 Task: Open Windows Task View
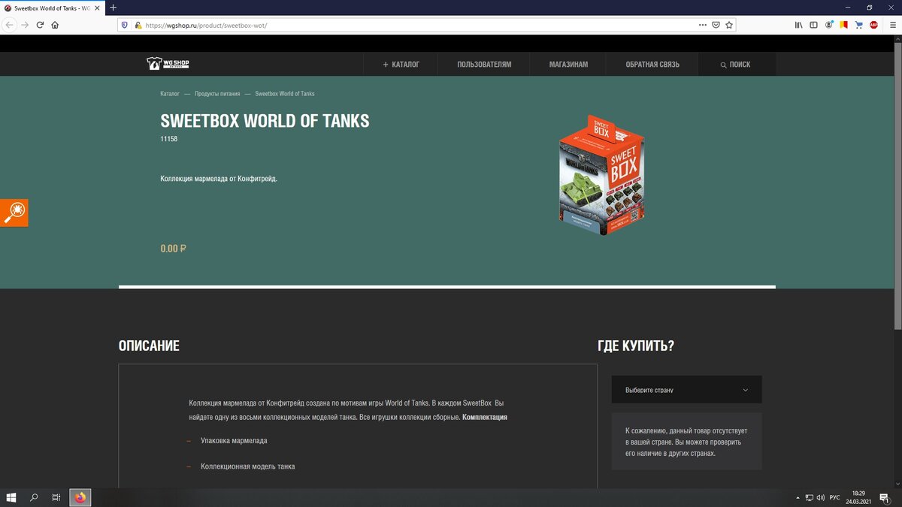point(56,497)
